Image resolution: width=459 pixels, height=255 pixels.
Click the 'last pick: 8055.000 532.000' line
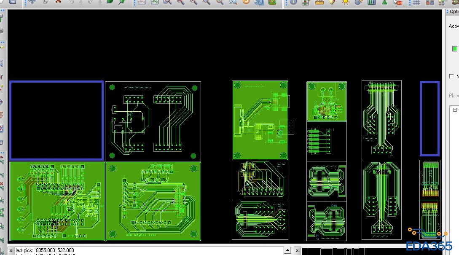pyautogui.click(x=45, y=250)
